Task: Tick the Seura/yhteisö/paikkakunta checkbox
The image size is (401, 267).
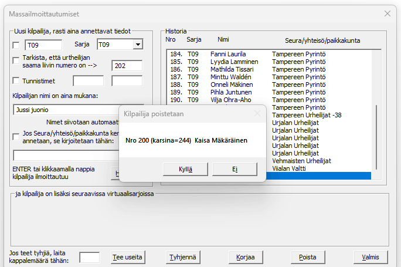Action: click(x=16, y=136)
